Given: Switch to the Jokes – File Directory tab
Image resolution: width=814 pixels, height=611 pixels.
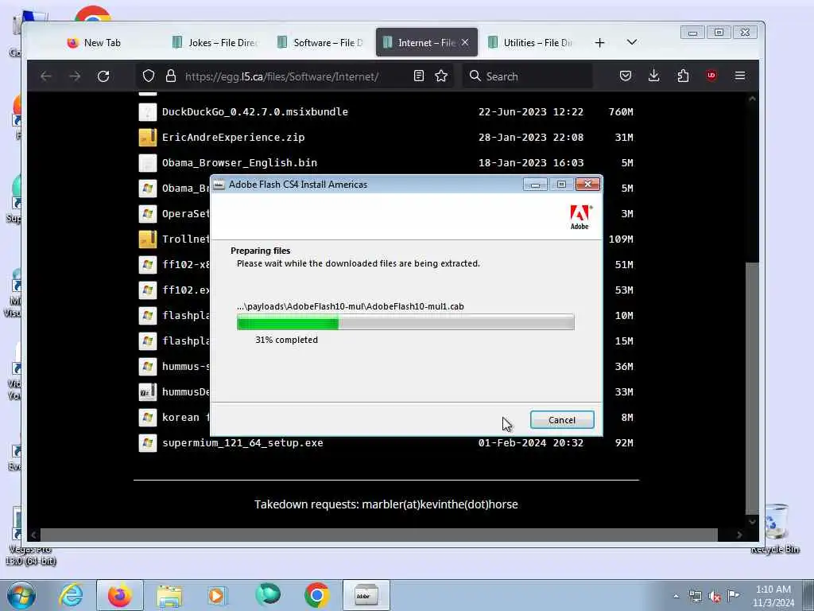Looking at the screenshot, I should pos(215,43).
